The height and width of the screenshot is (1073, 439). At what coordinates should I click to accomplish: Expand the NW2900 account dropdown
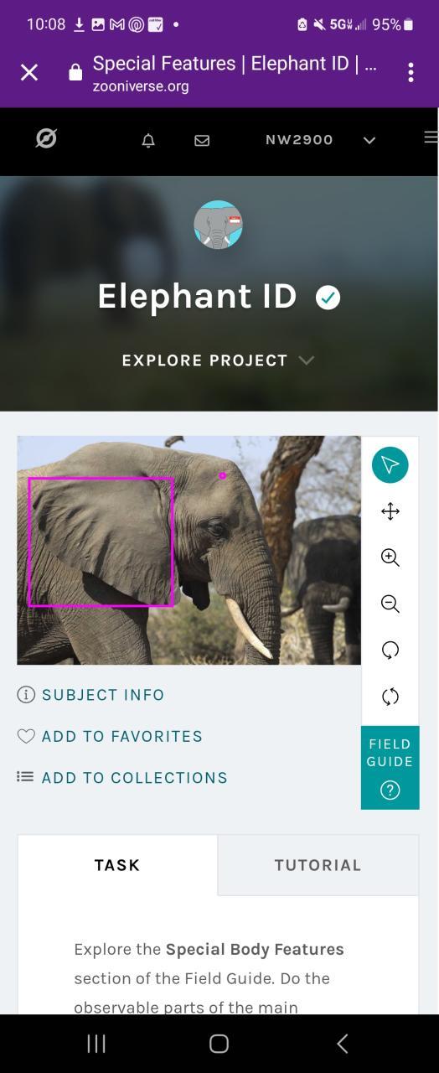[x=320, y=140]
